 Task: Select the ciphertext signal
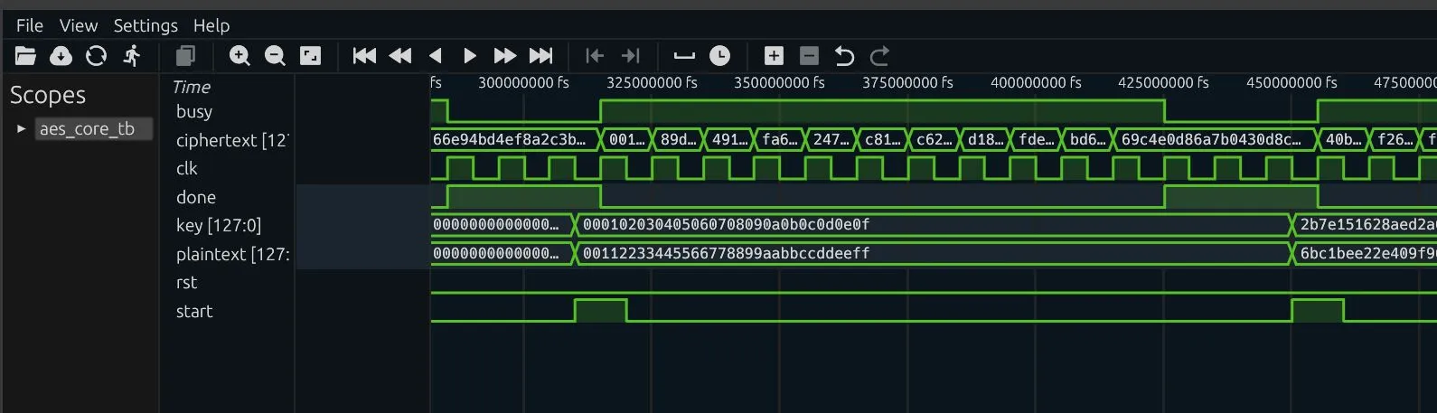coord(231,140)
